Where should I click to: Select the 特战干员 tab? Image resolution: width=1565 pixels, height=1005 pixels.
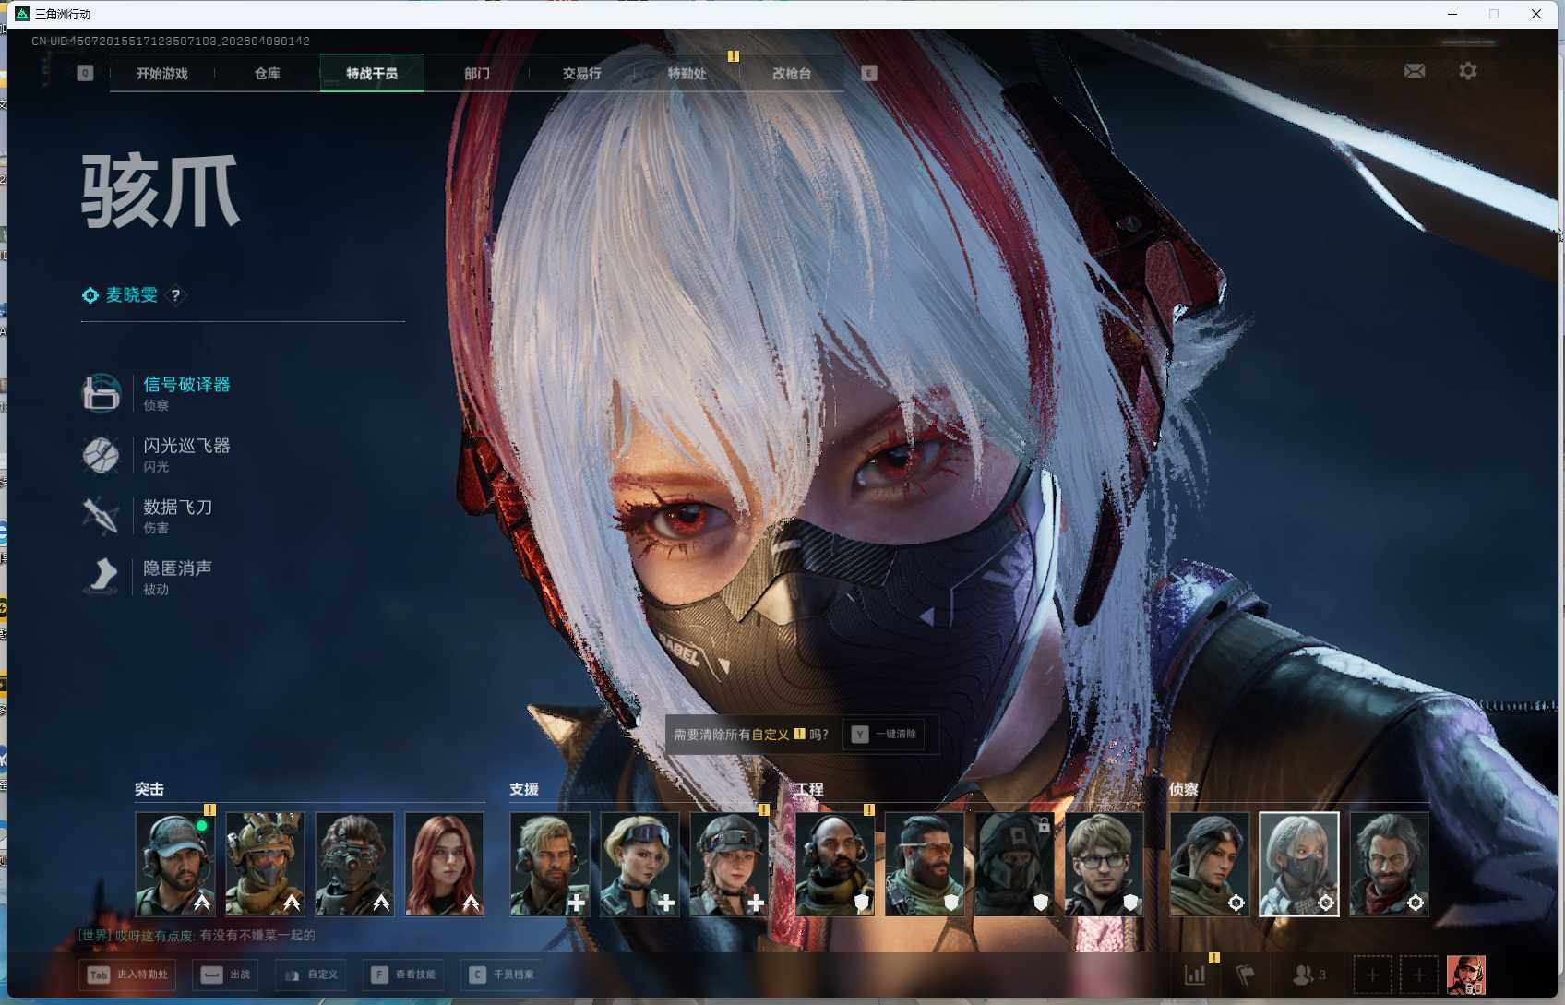coord(372,74)
